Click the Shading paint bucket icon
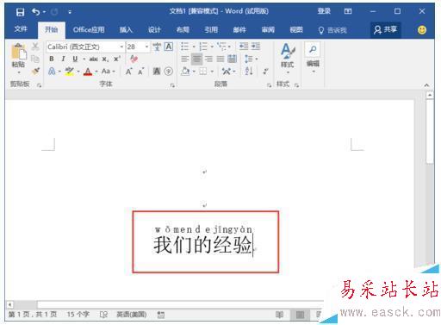 [185, 71]
